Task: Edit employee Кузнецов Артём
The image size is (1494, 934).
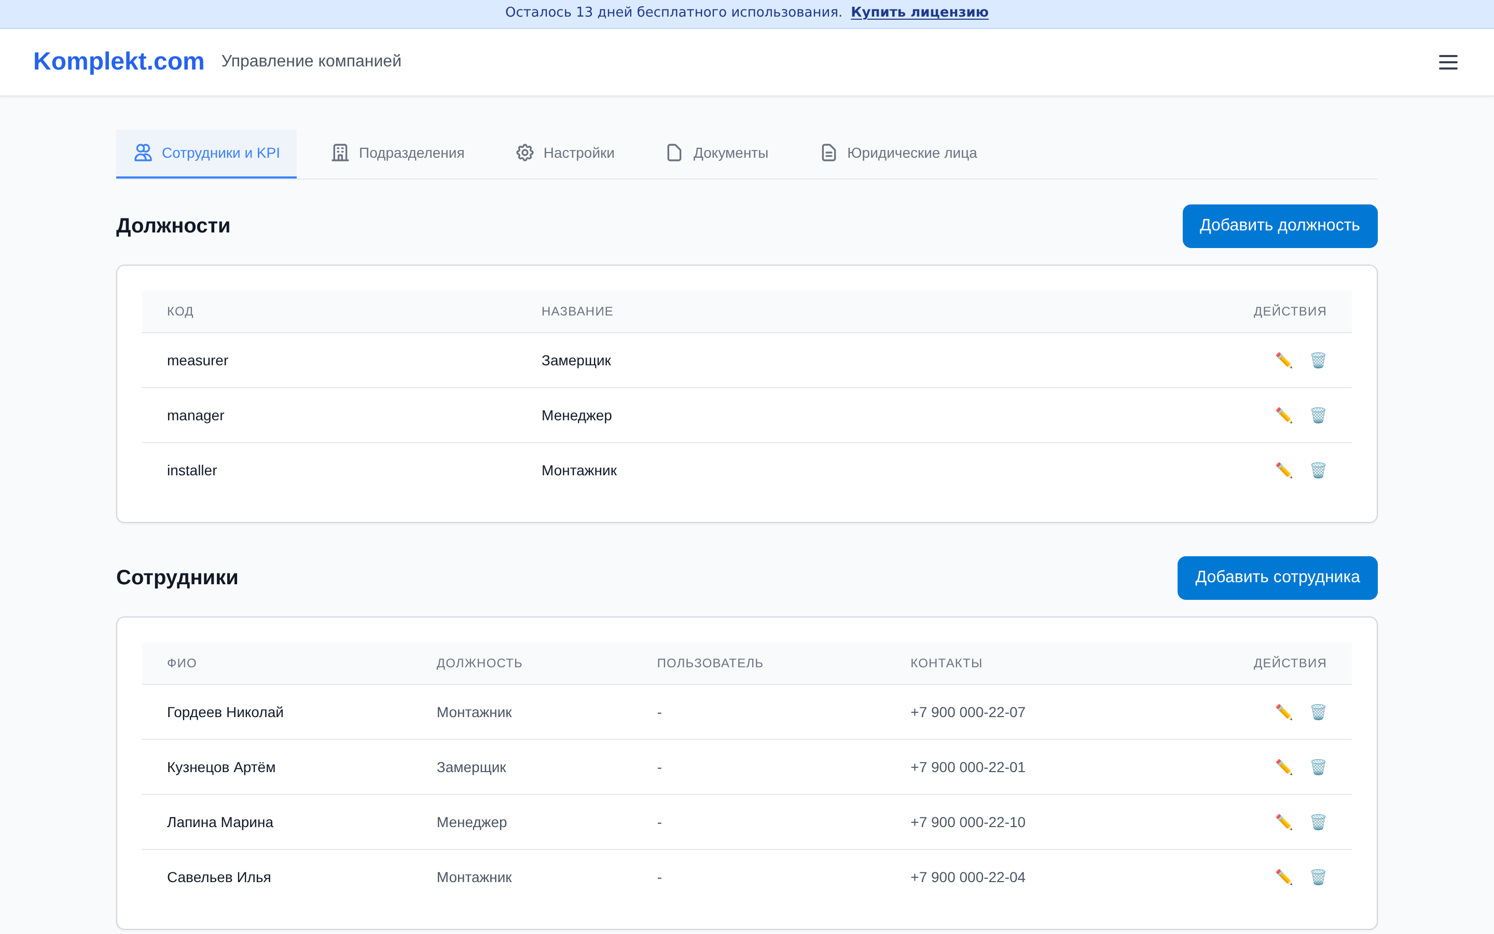Action: point(1284,766)
